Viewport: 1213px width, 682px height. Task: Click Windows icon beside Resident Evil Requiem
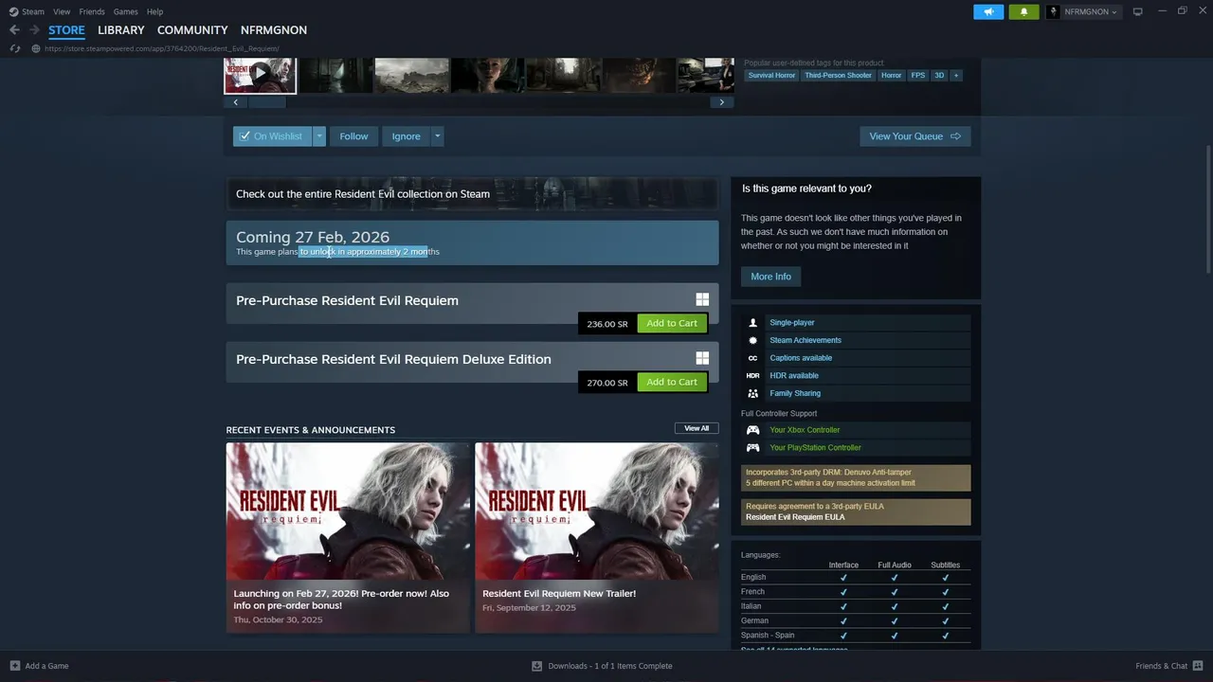tap(702, 299)
